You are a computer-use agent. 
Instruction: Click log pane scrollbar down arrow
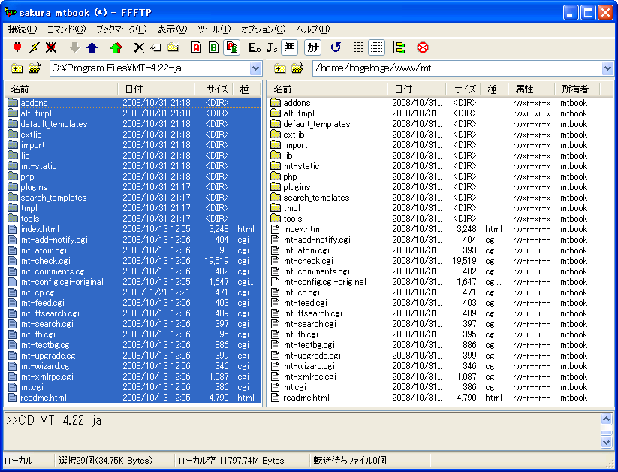pyautogui.click(x=606, y=442)
